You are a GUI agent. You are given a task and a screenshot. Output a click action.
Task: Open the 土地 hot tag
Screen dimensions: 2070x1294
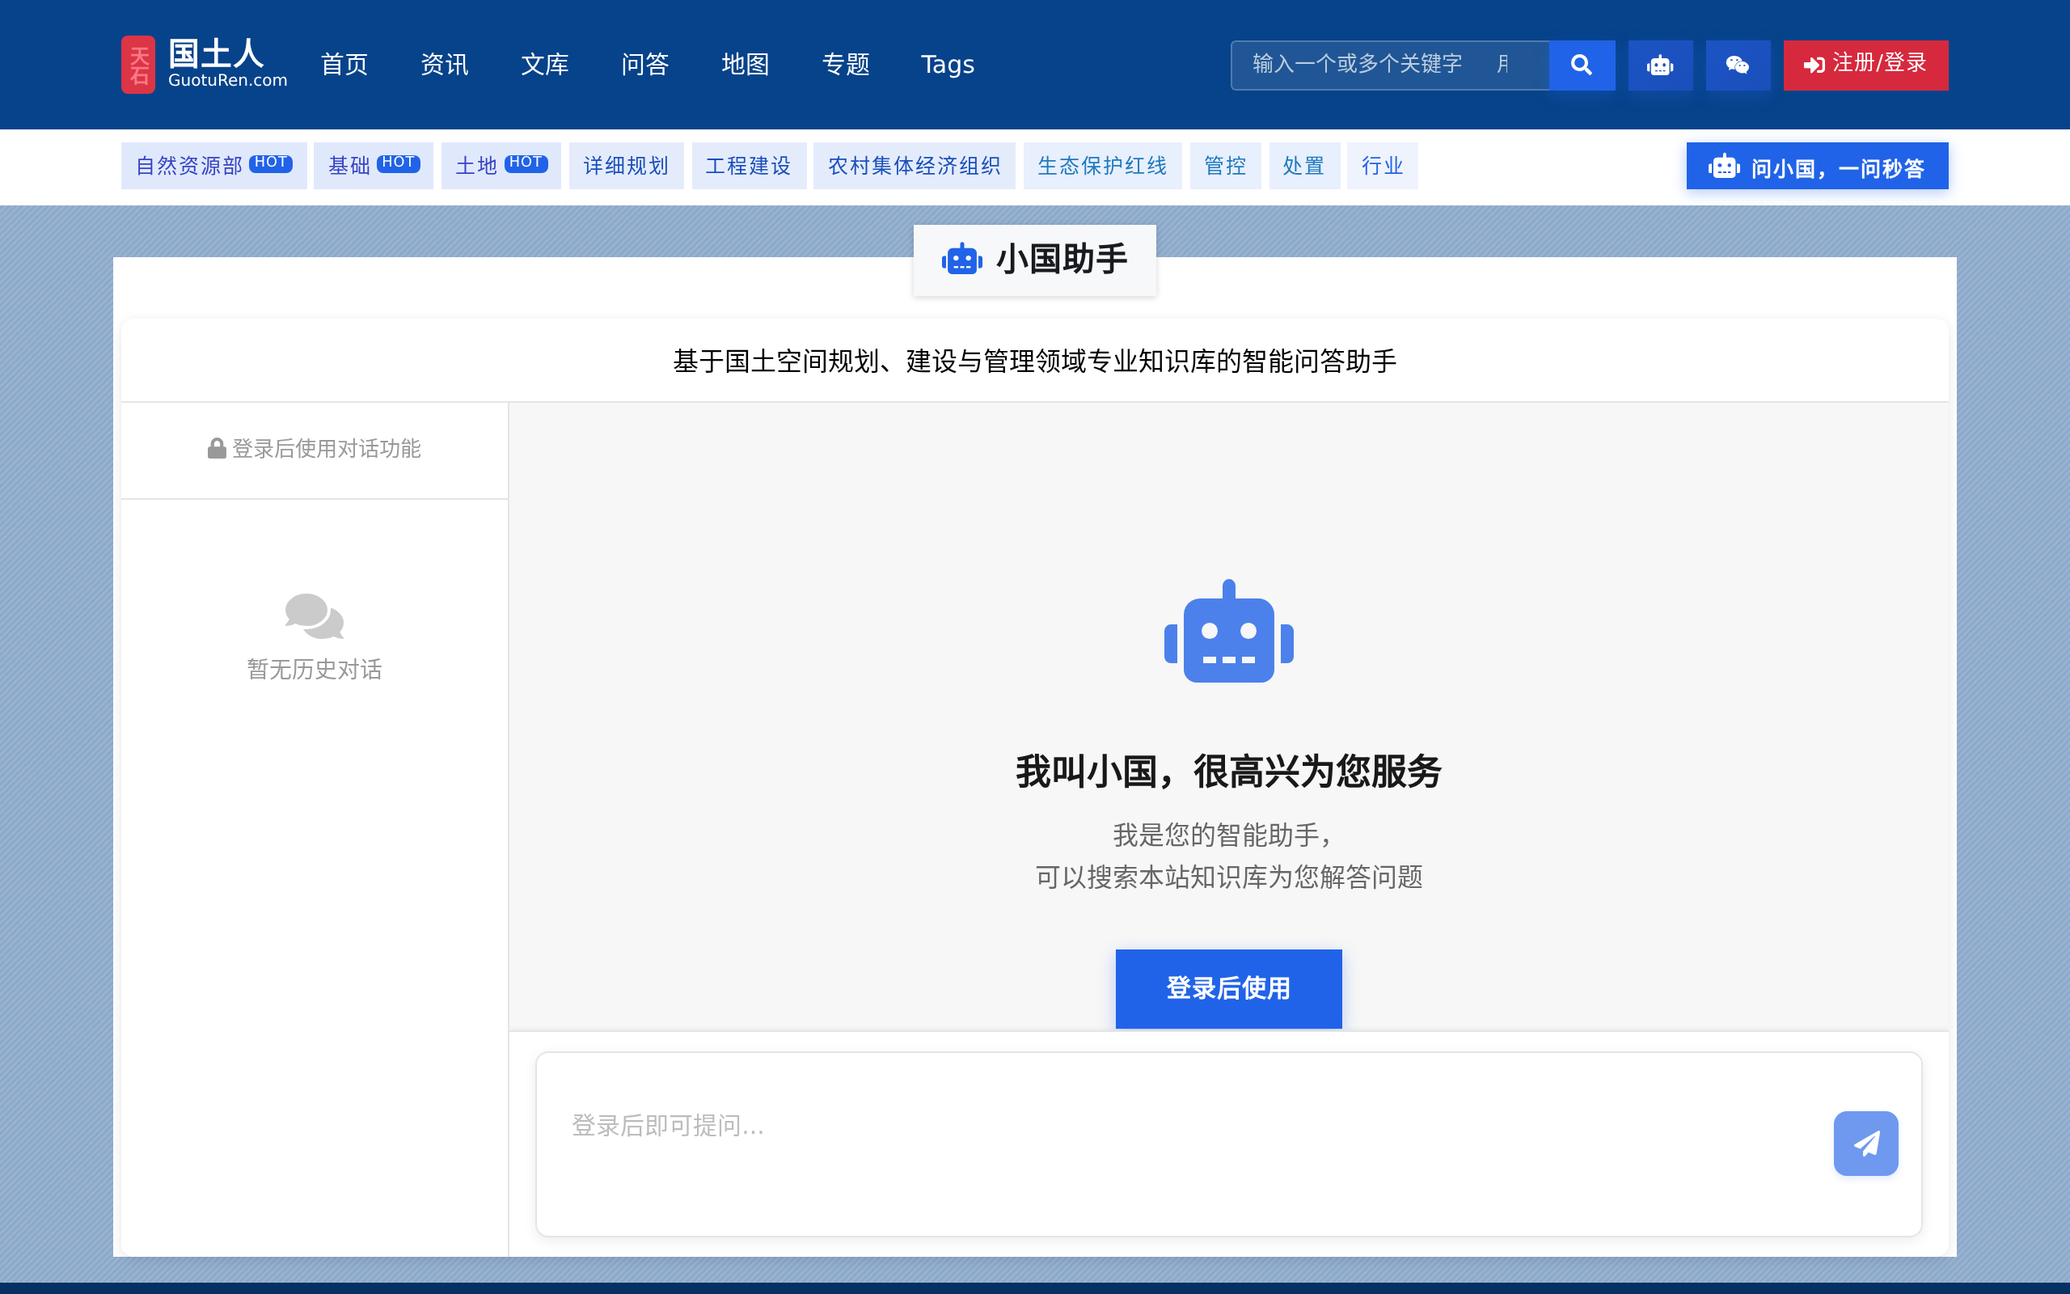click(x=501, y=166)
